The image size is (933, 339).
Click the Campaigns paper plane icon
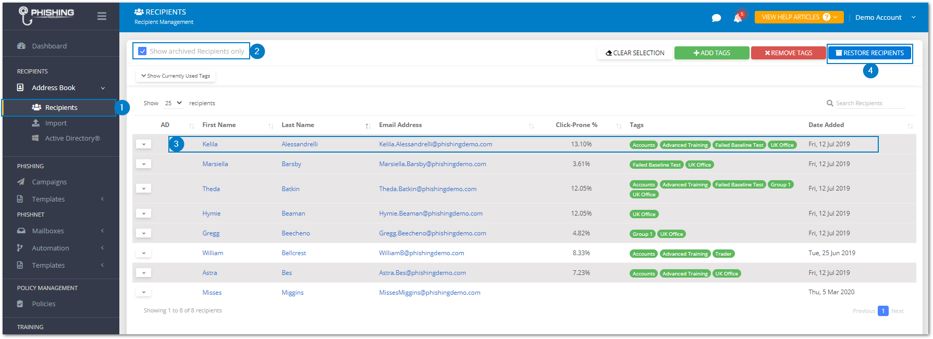point(21,182)
